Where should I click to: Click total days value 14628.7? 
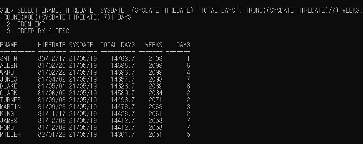[123, 86]
